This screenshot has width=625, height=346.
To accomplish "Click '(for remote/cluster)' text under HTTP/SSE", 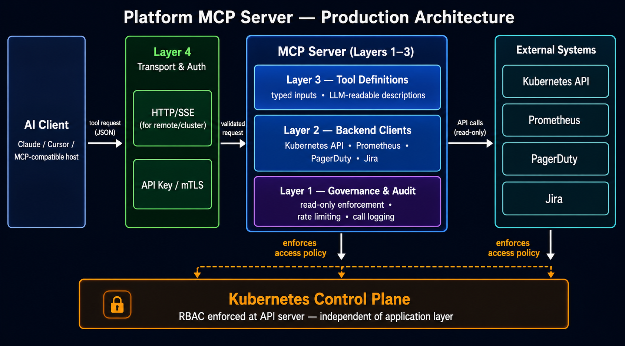I will (x=173, y=125).
